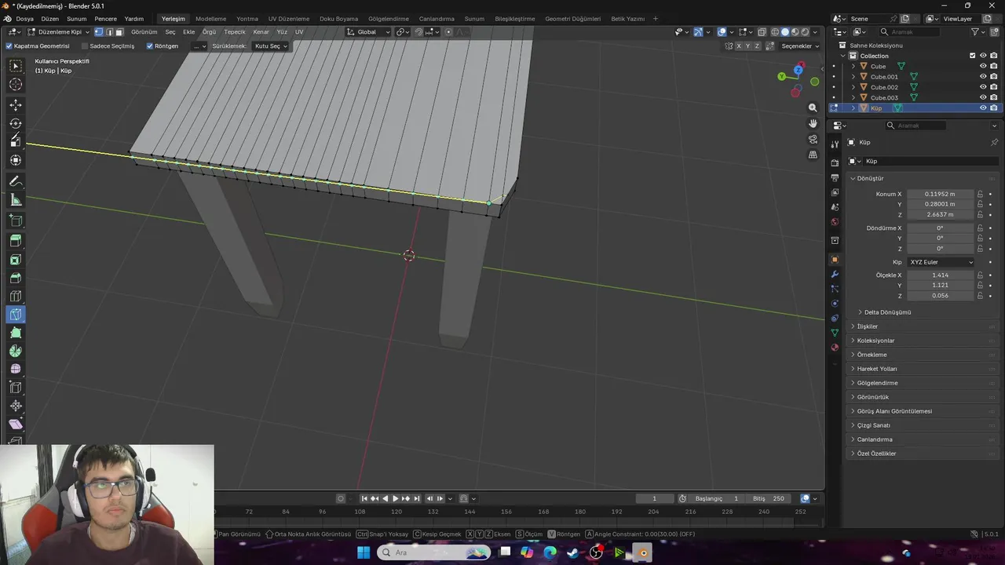Expand the Delta Dönüşümü panel
The height and width of the screenshot is (565, 1005).
click(887, 312)
